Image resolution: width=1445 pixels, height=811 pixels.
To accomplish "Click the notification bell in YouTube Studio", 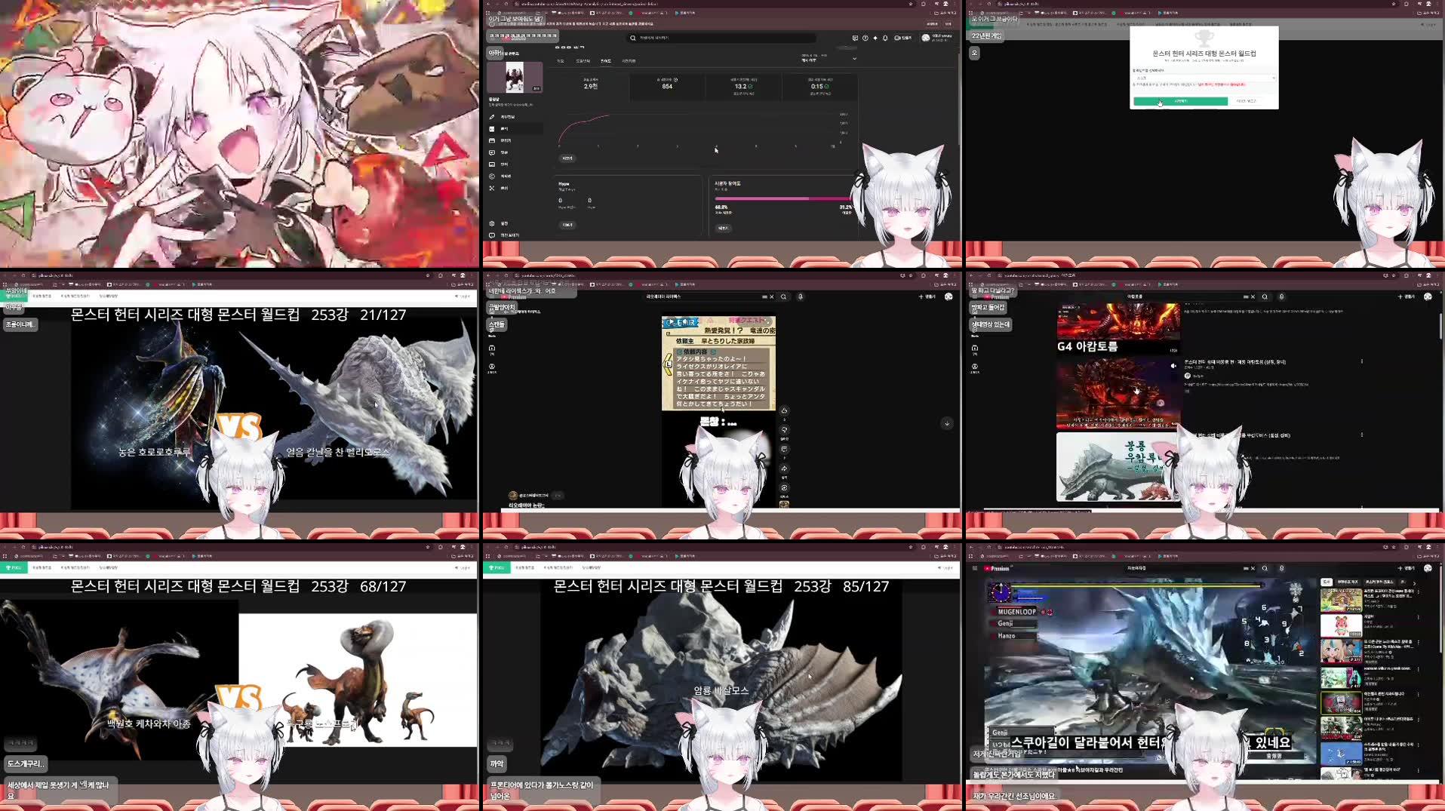I will click(884, 38).
